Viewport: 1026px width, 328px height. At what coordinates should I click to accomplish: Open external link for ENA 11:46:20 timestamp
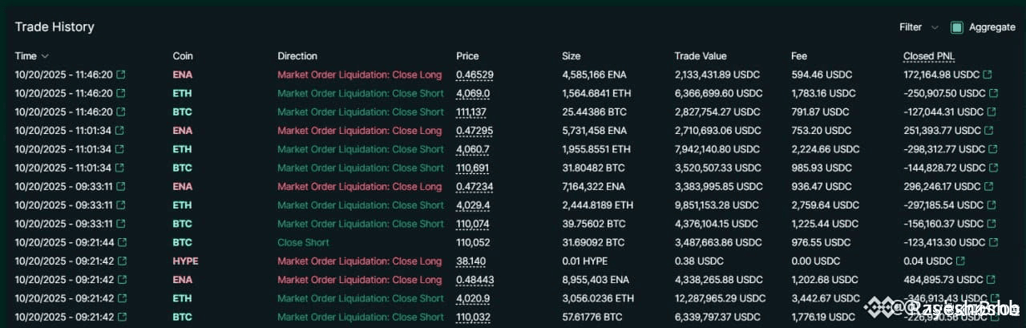click(121, 75)
